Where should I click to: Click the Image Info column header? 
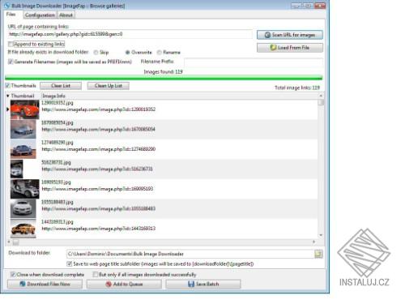point(53,96)
